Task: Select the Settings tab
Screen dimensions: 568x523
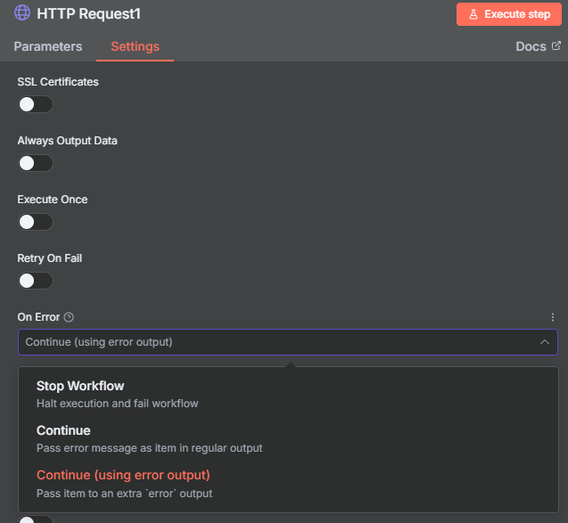Action: coord(135,46)
